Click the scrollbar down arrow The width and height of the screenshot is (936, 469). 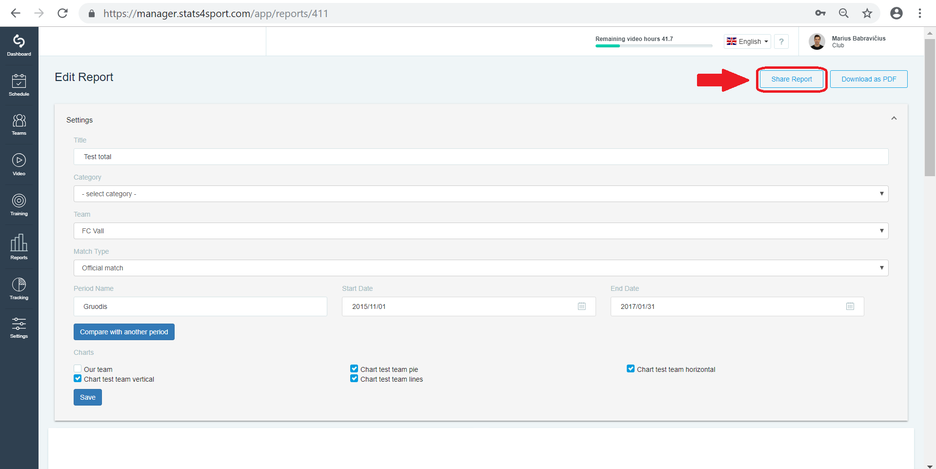click(x=930, y=466)
